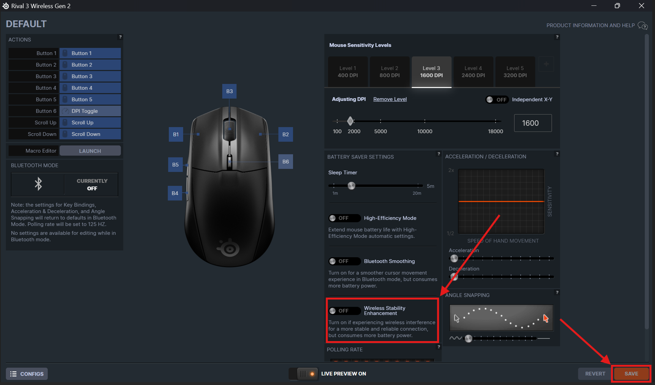The width and height of the screenshot is (655, 385).
Task: Click the plus icon to add sensitivity level
Action: pyautogui.click(x=546, y=64)
